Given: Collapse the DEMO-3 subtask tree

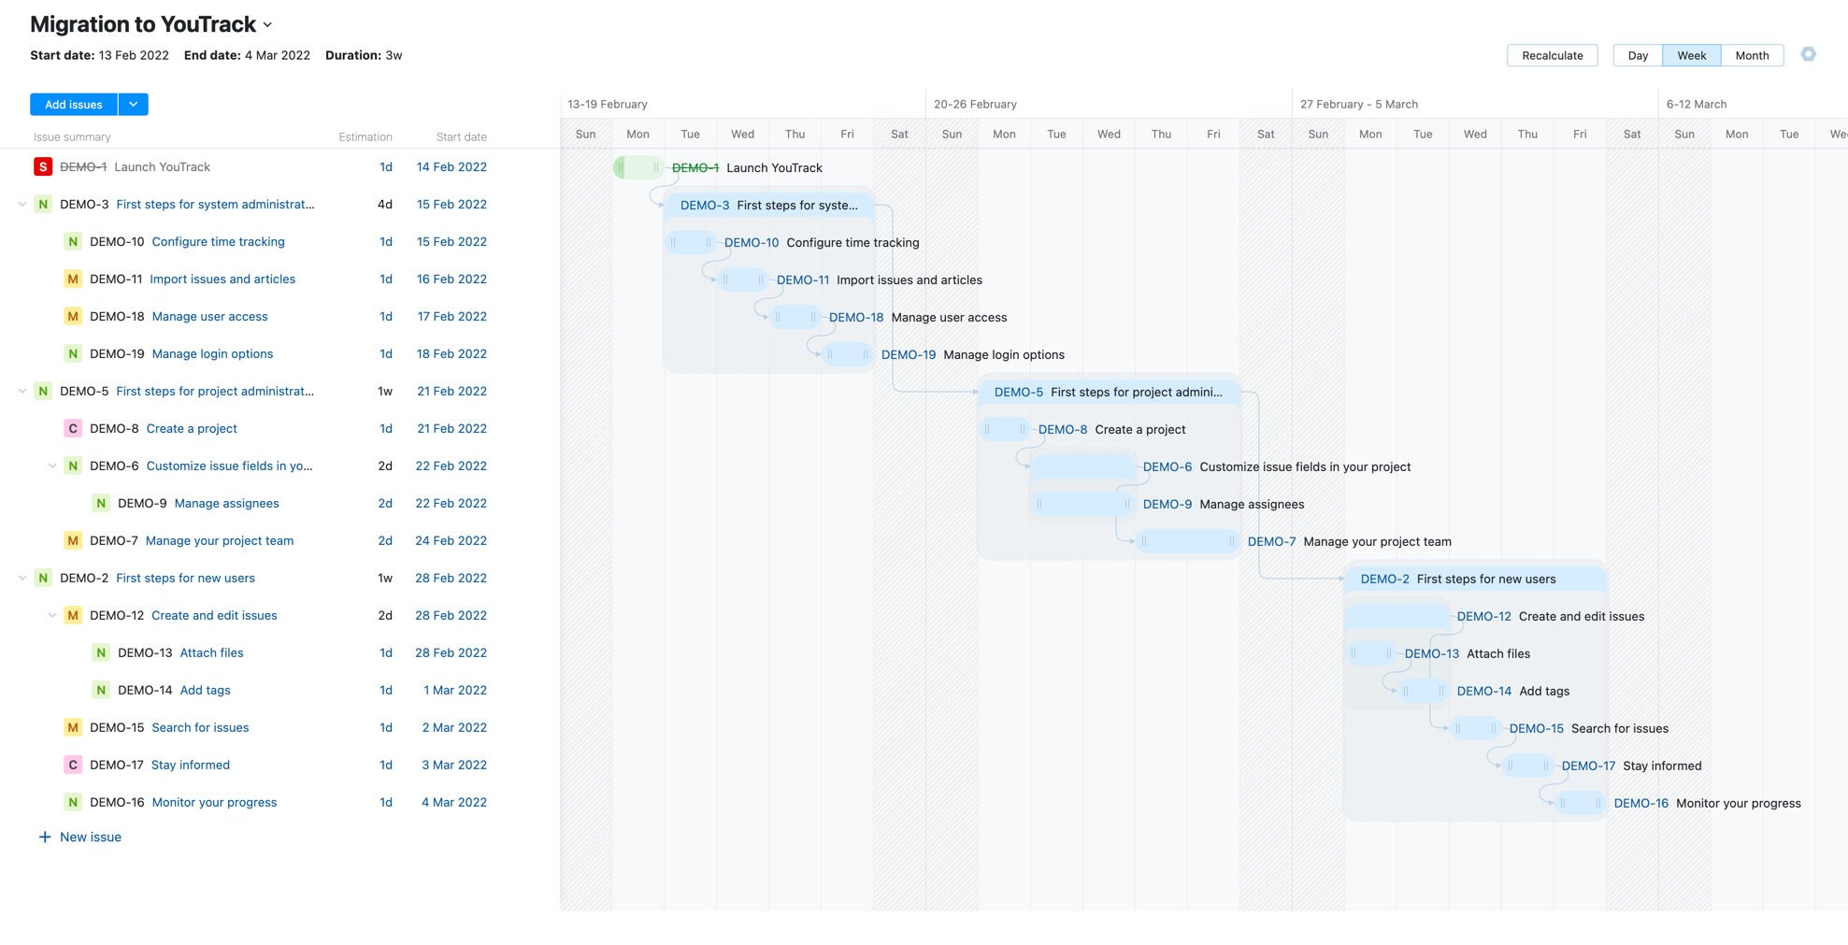Looking at the screenshot, I should point(22,205).
